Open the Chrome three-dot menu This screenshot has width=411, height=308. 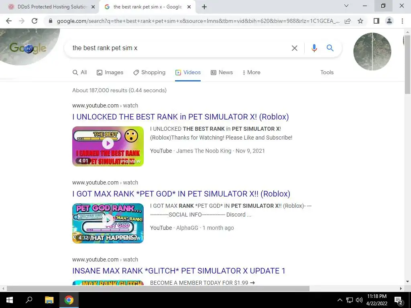[x=402, y=21]
